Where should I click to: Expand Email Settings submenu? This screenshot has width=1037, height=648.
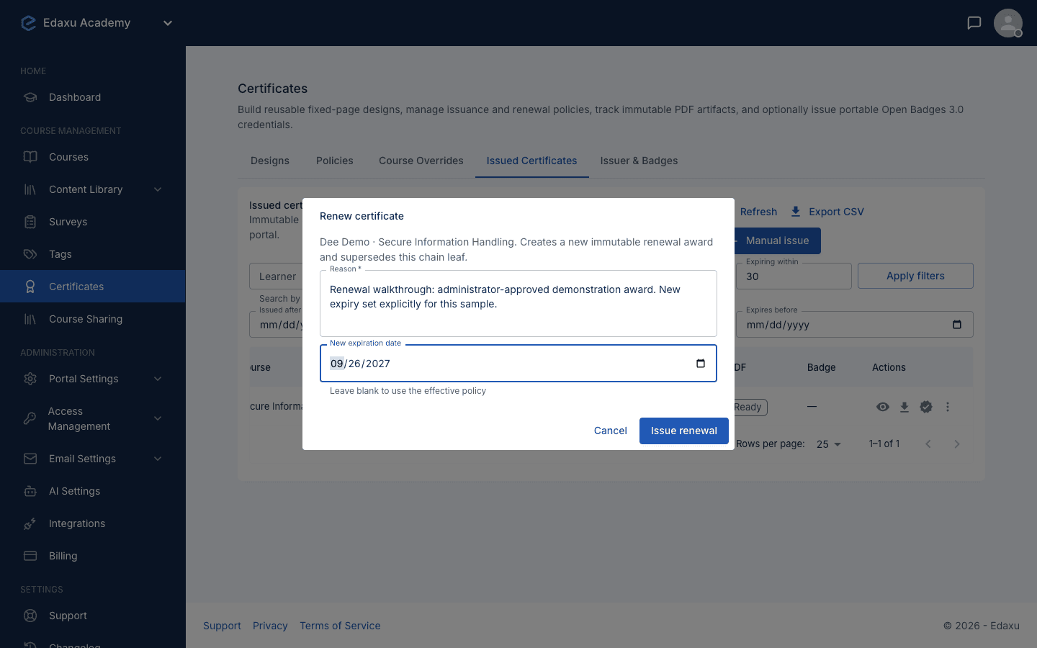[158, 459]
